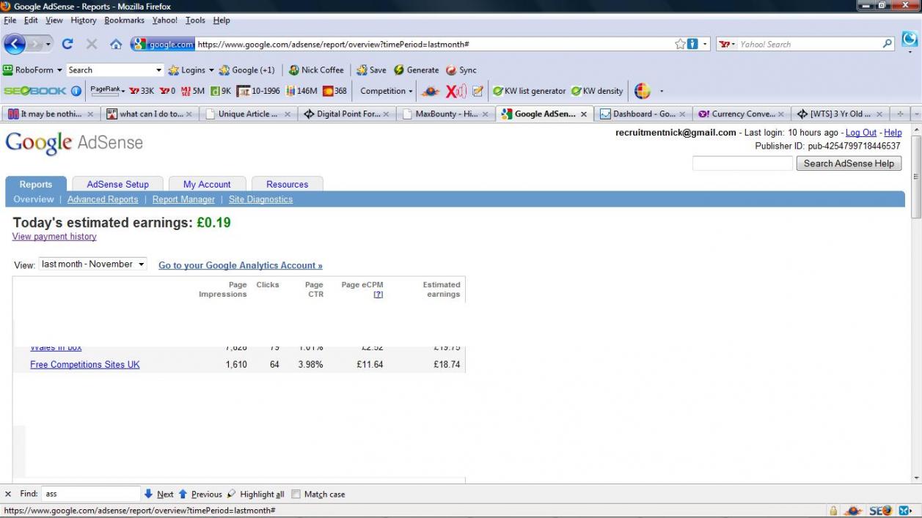Open Advanced Reports link
This screenshot has width=922, height=518.
pos(103,199)
